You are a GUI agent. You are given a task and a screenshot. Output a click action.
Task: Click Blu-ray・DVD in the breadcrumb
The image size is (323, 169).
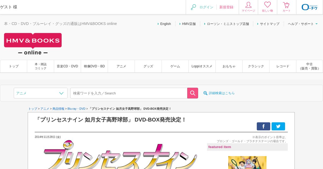pyautogui.click(x=76, y=109)
